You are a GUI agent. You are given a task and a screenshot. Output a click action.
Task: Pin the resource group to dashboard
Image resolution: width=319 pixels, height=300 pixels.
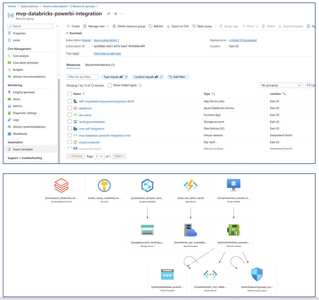tap(109, 14)
